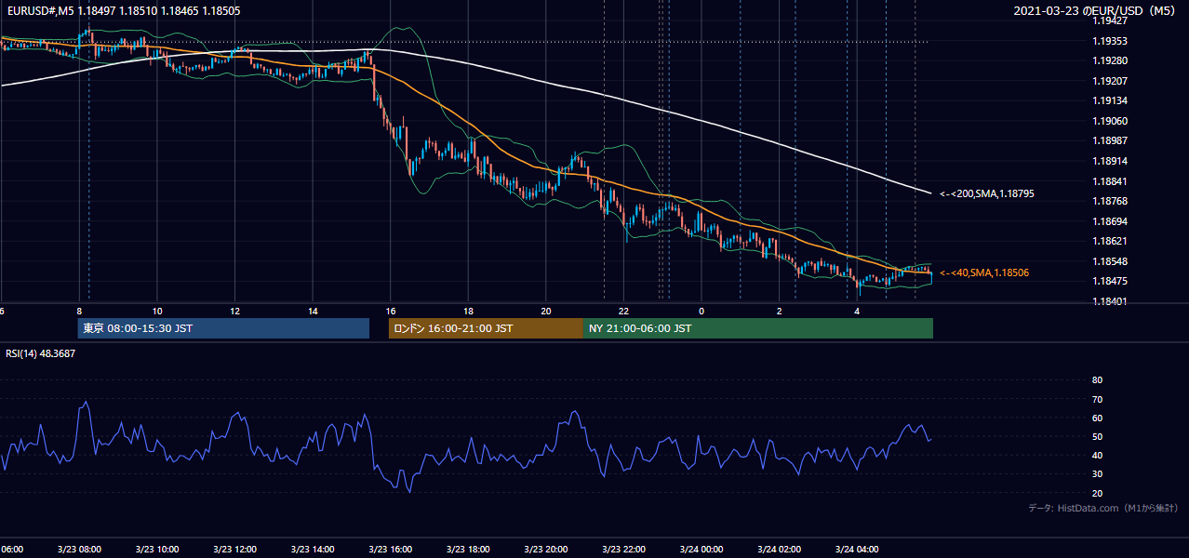Click the RSI 40 level label
The width and height of the screenshot is (1189, 558).
pos(1097,455)
